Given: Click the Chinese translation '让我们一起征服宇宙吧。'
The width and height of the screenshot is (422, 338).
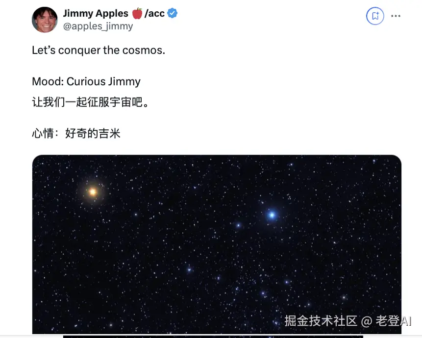Looking at the screenshot, I should (90, 102).
